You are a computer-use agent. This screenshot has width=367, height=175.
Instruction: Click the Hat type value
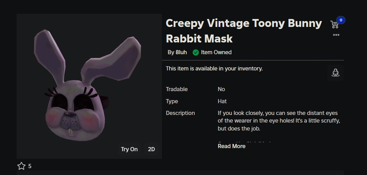coord(222,101)
